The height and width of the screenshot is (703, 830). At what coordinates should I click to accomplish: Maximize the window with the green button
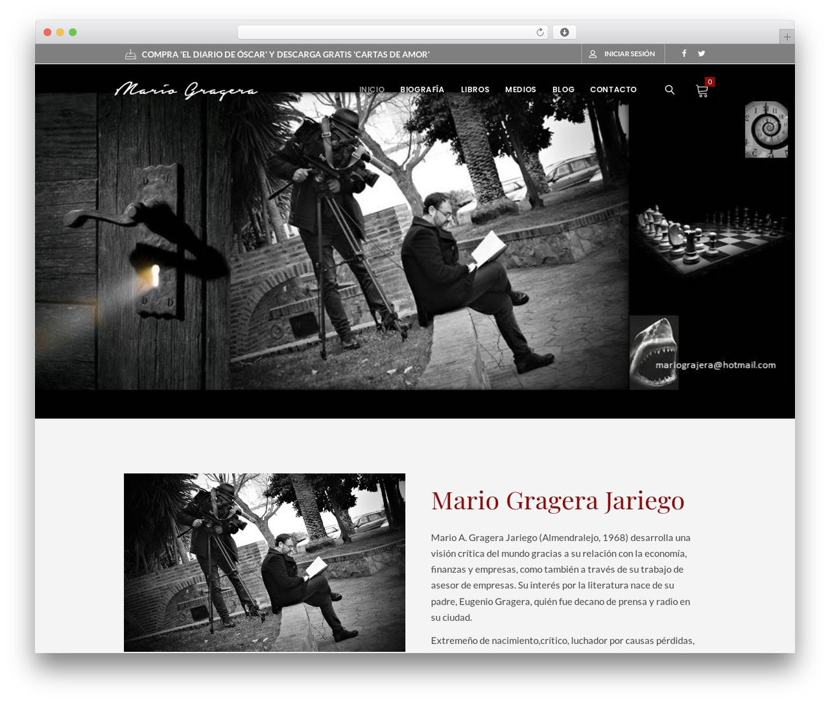tap(73, 32)
